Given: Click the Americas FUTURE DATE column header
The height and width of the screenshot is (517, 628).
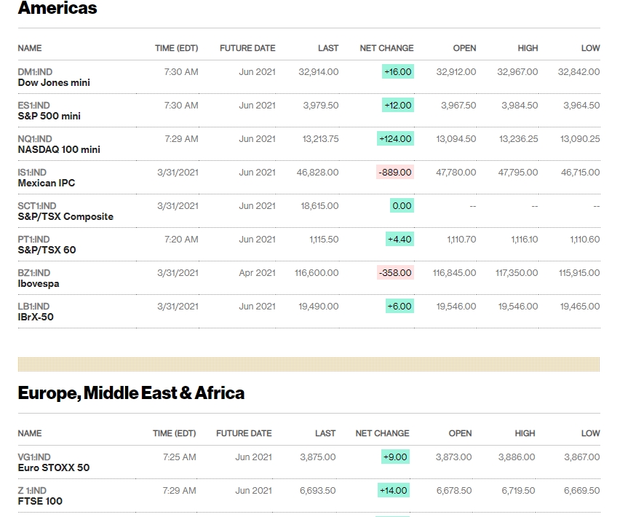Looking at the screenshot, I should click(x=247, y=48).
